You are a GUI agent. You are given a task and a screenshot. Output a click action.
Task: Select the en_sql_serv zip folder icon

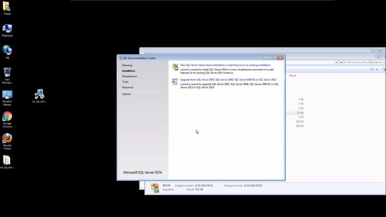pyautogui.click(x=7, y=162)
